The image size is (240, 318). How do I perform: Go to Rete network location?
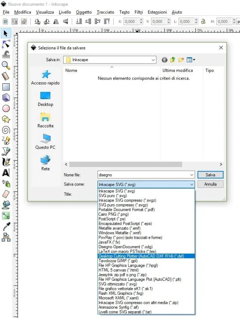(45, 163)
